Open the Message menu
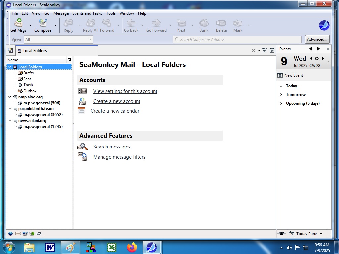The image size is (339, 254). point(61,13)
